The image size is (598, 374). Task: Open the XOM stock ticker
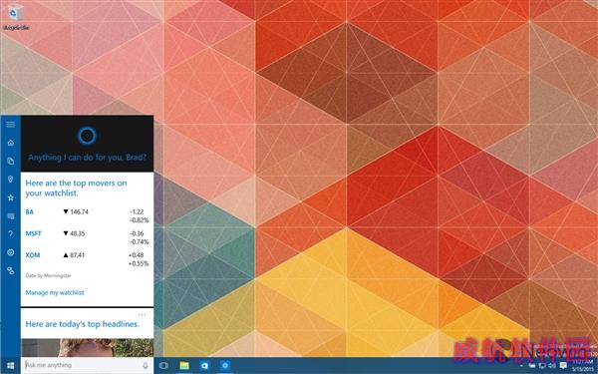point(33,255)
